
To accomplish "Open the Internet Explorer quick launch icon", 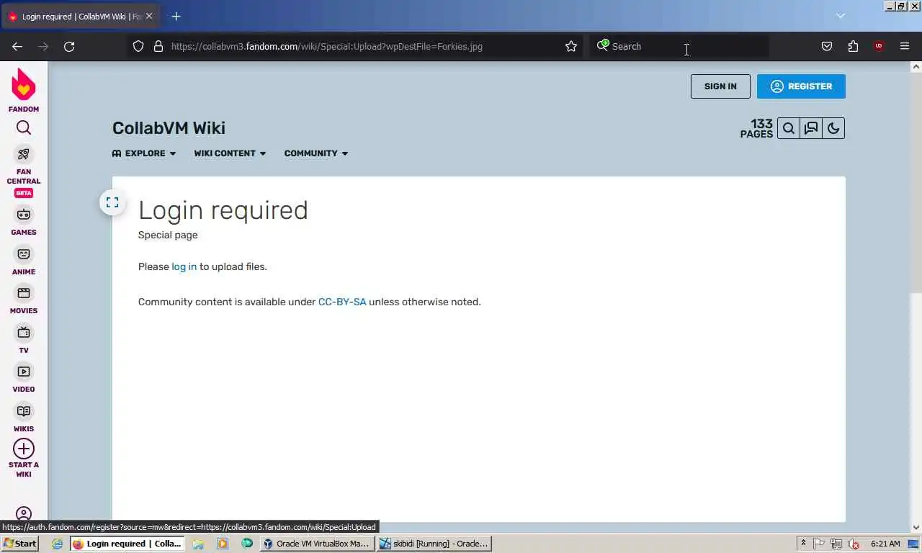I will tap(57, 544).
